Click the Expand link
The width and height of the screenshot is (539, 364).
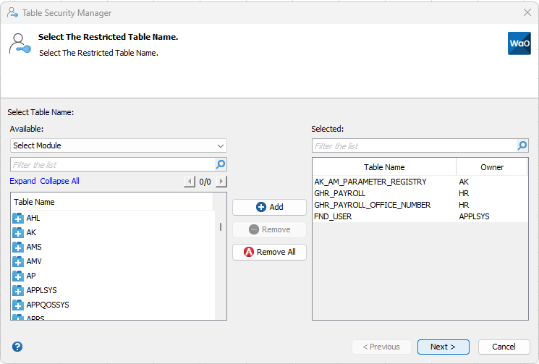pos(22,181)
